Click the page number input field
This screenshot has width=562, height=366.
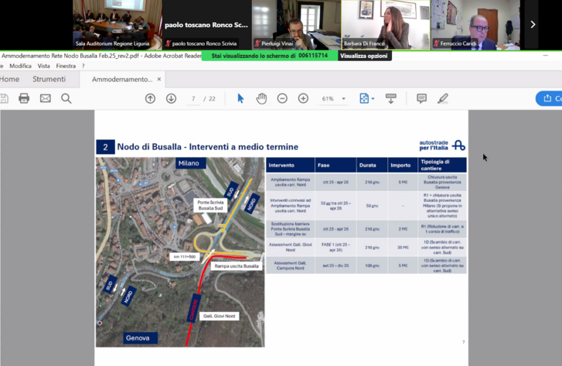pos(193,99)
